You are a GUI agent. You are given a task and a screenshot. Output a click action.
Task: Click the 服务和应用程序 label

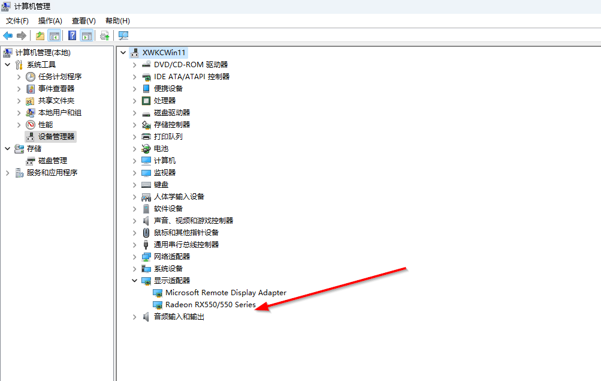52,173
